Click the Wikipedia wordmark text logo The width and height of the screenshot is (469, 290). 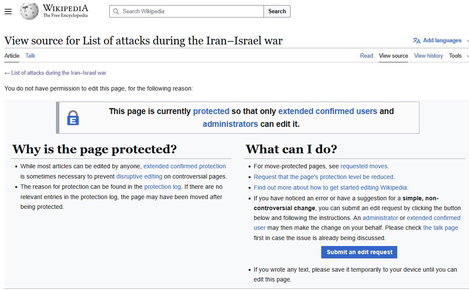click(x=65, y=11)
